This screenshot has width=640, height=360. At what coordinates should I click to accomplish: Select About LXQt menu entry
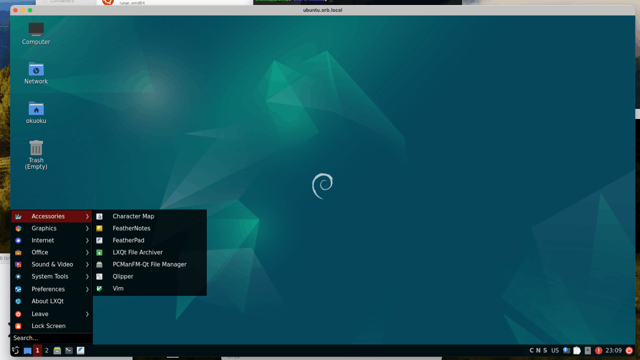52,301
